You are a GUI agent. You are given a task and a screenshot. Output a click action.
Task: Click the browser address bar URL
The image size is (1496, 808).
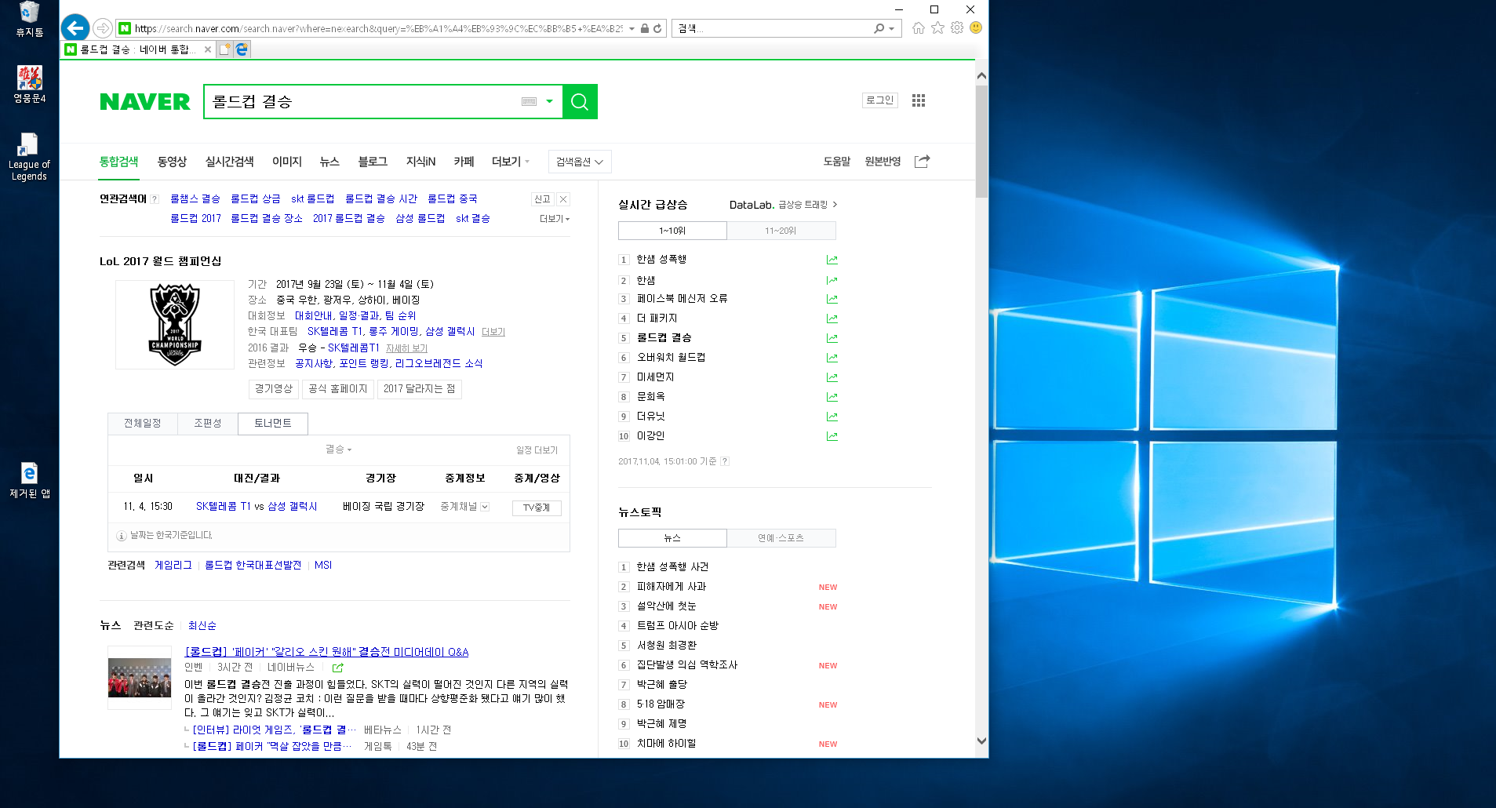click(x=378, y=28)
